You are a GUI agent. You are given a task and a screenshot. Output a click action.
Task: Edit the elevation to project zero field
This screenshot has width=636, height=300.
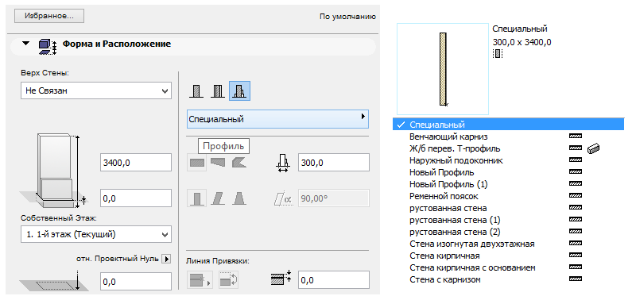[x=136, y=282]
